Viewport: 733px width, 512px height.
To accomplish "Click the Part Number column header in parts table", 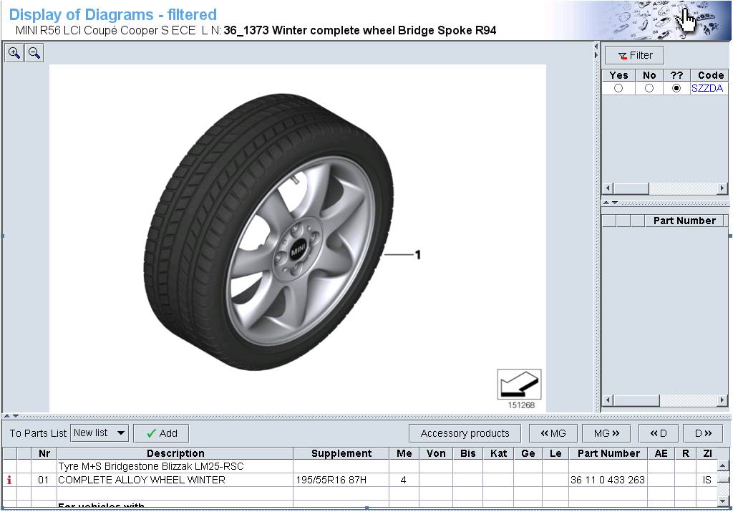I will pyautogui.click(x=608, y=453).
